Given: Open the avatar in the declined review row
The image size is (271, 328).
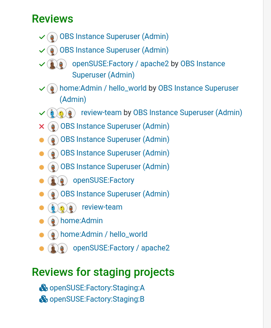Looking at the screenshot, I should click(53, 126).
